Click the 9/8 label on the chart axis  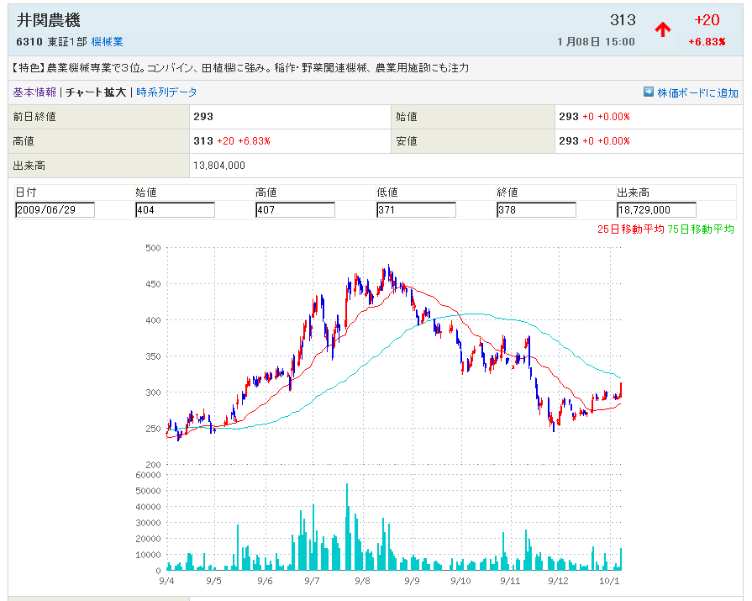363,581
